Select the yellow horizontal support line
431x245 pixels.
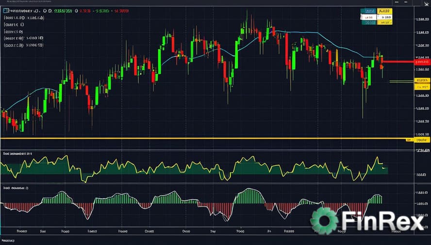194,139
